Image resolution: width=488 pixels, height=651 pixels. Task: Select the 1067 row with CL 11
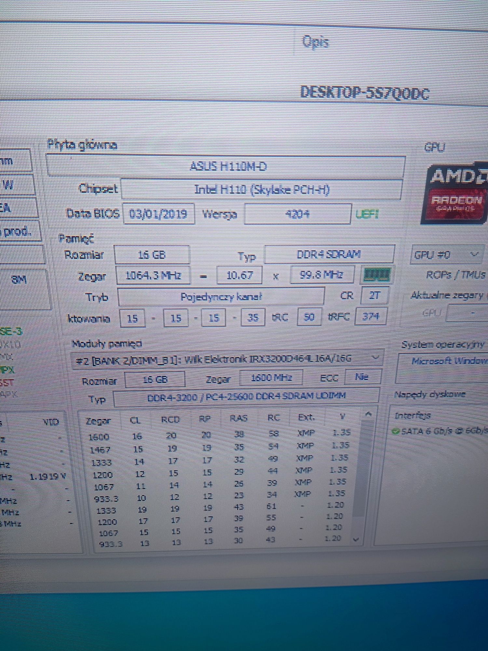(x=220, y=484)
